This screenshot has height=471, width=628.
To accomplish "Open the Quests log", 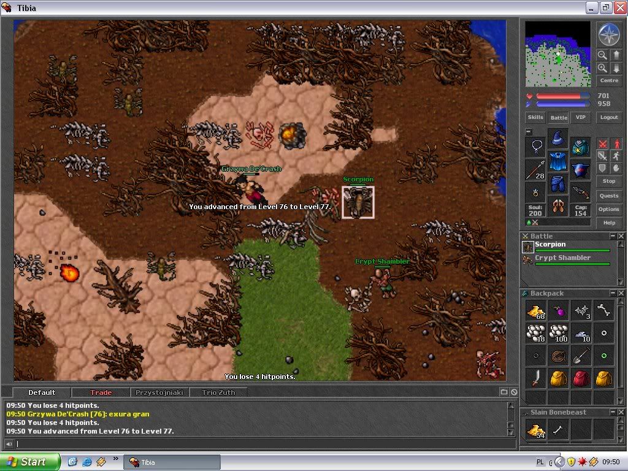I will tap(609, 196).
